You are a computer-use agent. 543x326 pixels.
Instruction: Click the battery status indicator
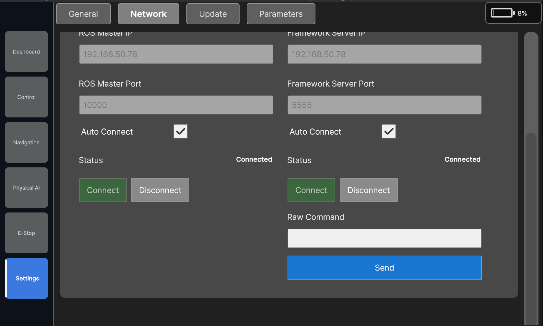513,13
